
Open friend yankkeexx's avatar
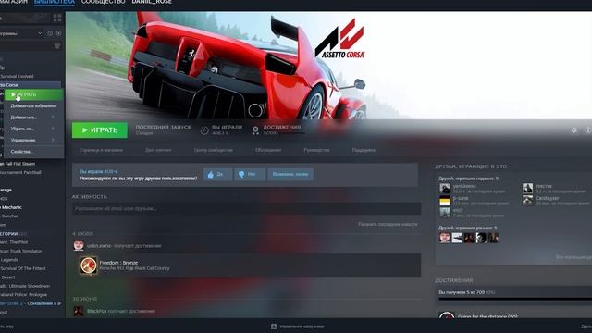[445, 189]
